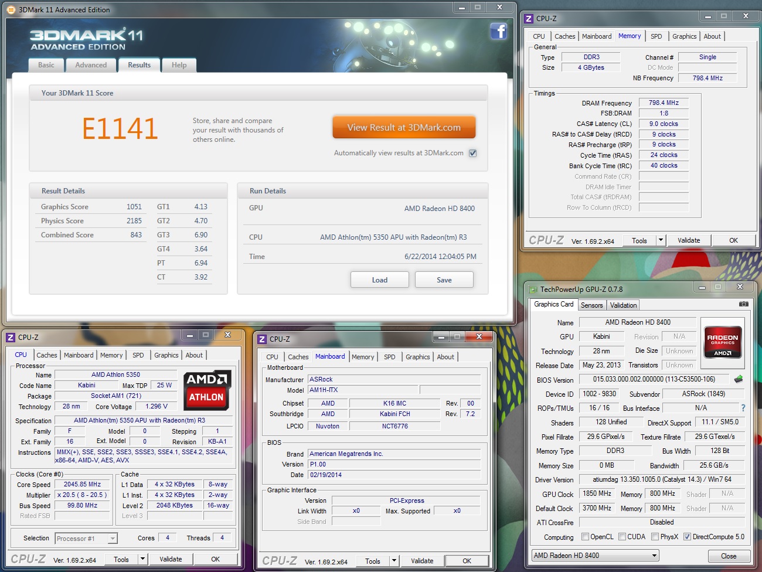The image size is (762, 572).
Task: Click the E1141 score text
Action: tap(120, 128)
